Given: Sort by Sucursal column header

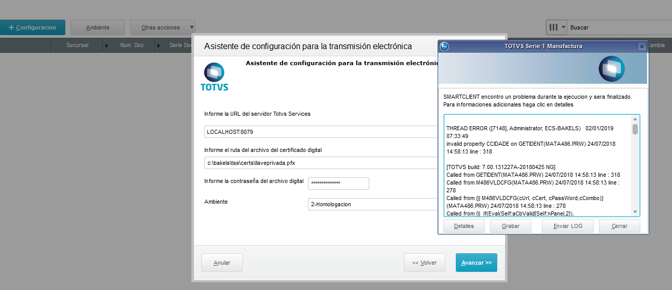Looking at the screenshot, I should (x=77, y=45).
